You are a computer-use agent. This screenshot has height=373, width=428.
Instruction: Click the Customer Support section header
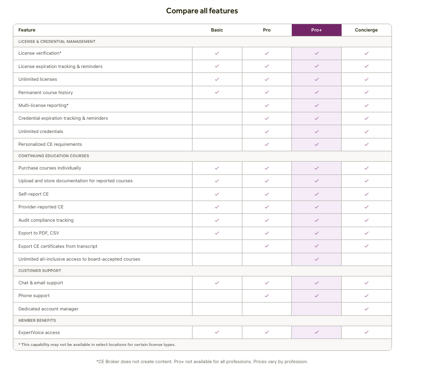pos(39,271)
